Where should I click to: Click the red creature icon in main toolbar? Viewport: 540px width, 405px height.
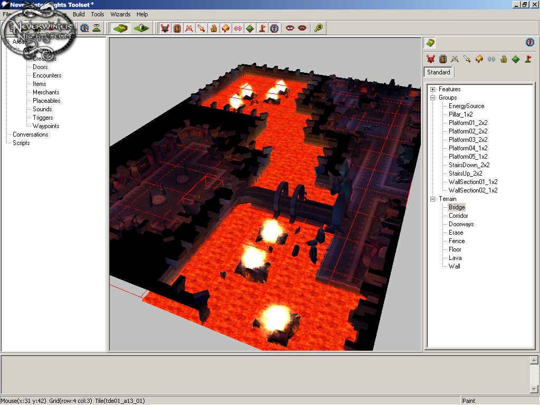[x=165, y=28]
